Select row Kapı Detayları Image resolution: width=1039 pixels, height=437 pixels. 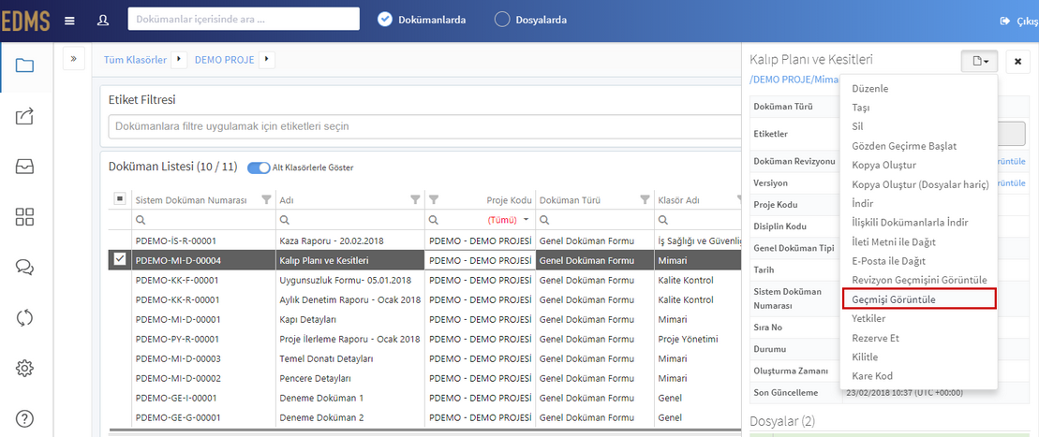[424, 319]
